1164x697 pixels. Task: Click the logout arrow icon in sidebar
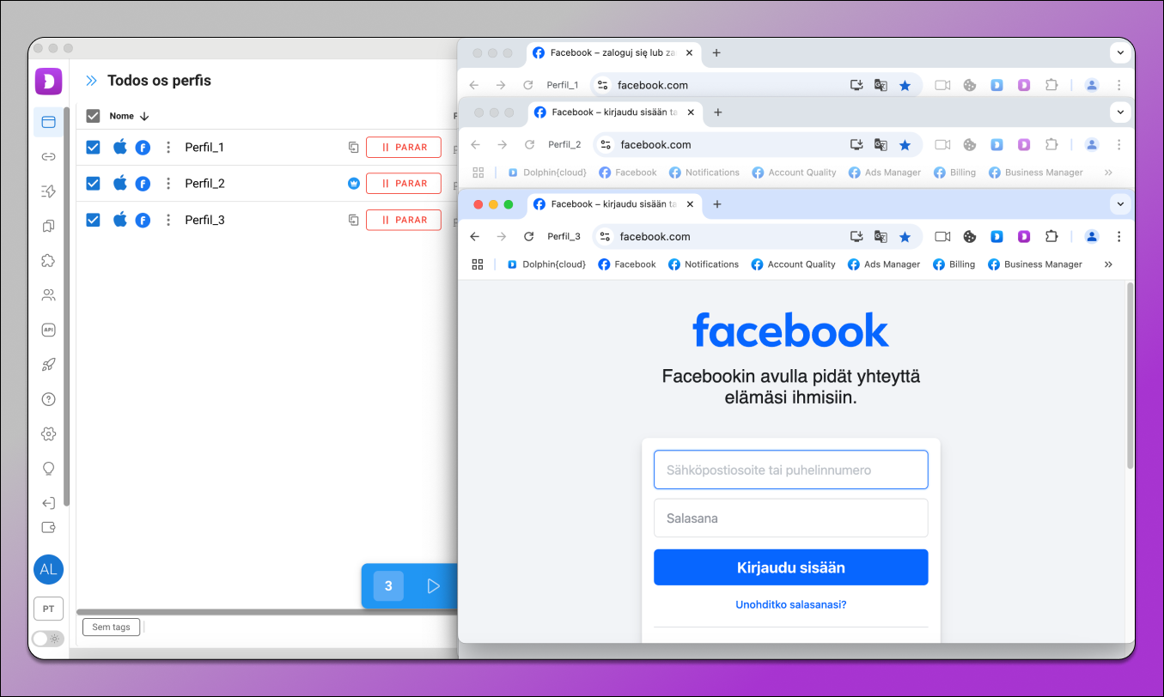click(48, 503)
